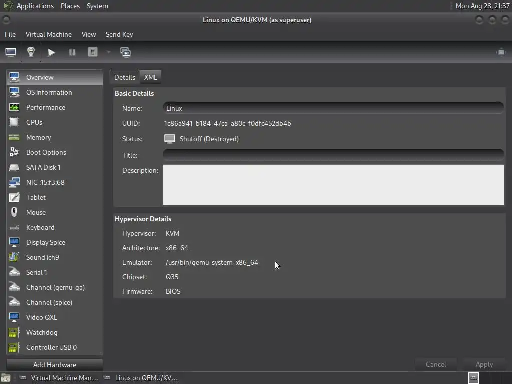512x384 pixels.
Task: Click the Firmware value BIOS
Action: coord(173,291)
